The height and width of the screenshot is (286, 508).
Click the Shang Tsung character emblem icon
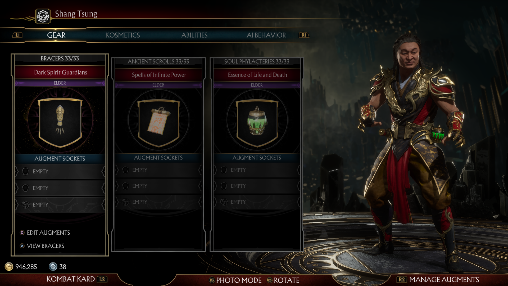pyautogui.click(x=43, y=16)
